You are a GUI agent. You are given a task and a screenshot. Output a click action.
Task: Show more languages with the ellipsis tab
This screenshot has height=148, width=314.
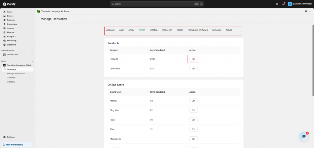coord(237,30)
